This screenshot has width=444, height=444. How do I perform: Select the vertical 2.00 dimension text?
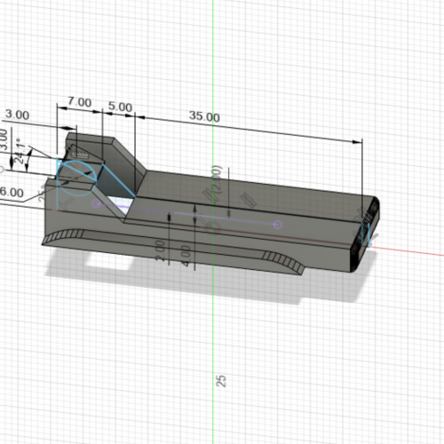(160, 250)
